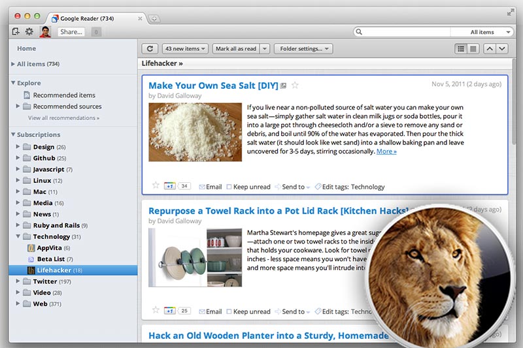The height and width of the screenshot is (348, 523).
Task: Expand the Design folder
Action: point(18,146)
